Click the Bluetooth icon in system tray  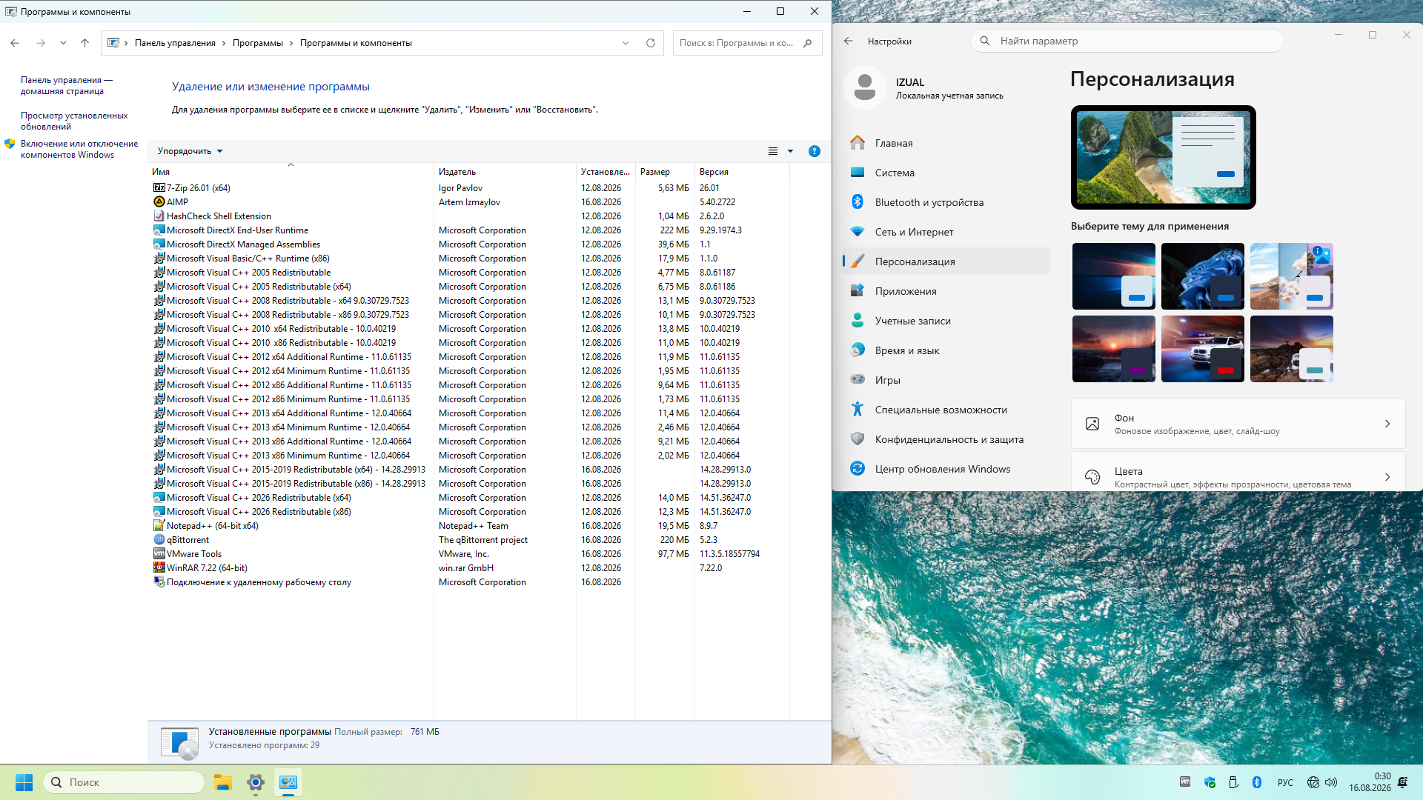1257,782
